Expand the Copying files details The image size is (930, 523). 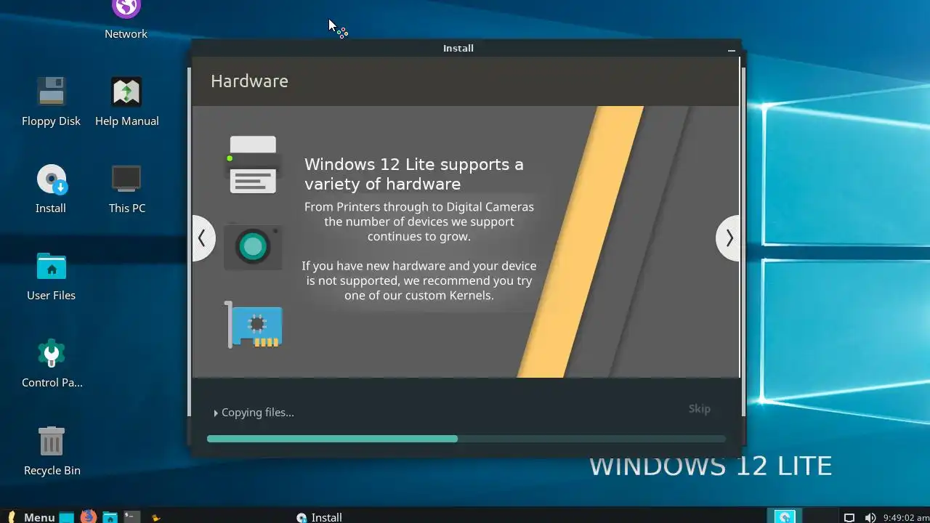pos(254,413)
